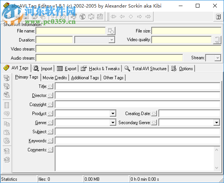224x183 pixels.
Task: Click the Comments scrollbar up arrow
Action: click(x=216, y=150)
